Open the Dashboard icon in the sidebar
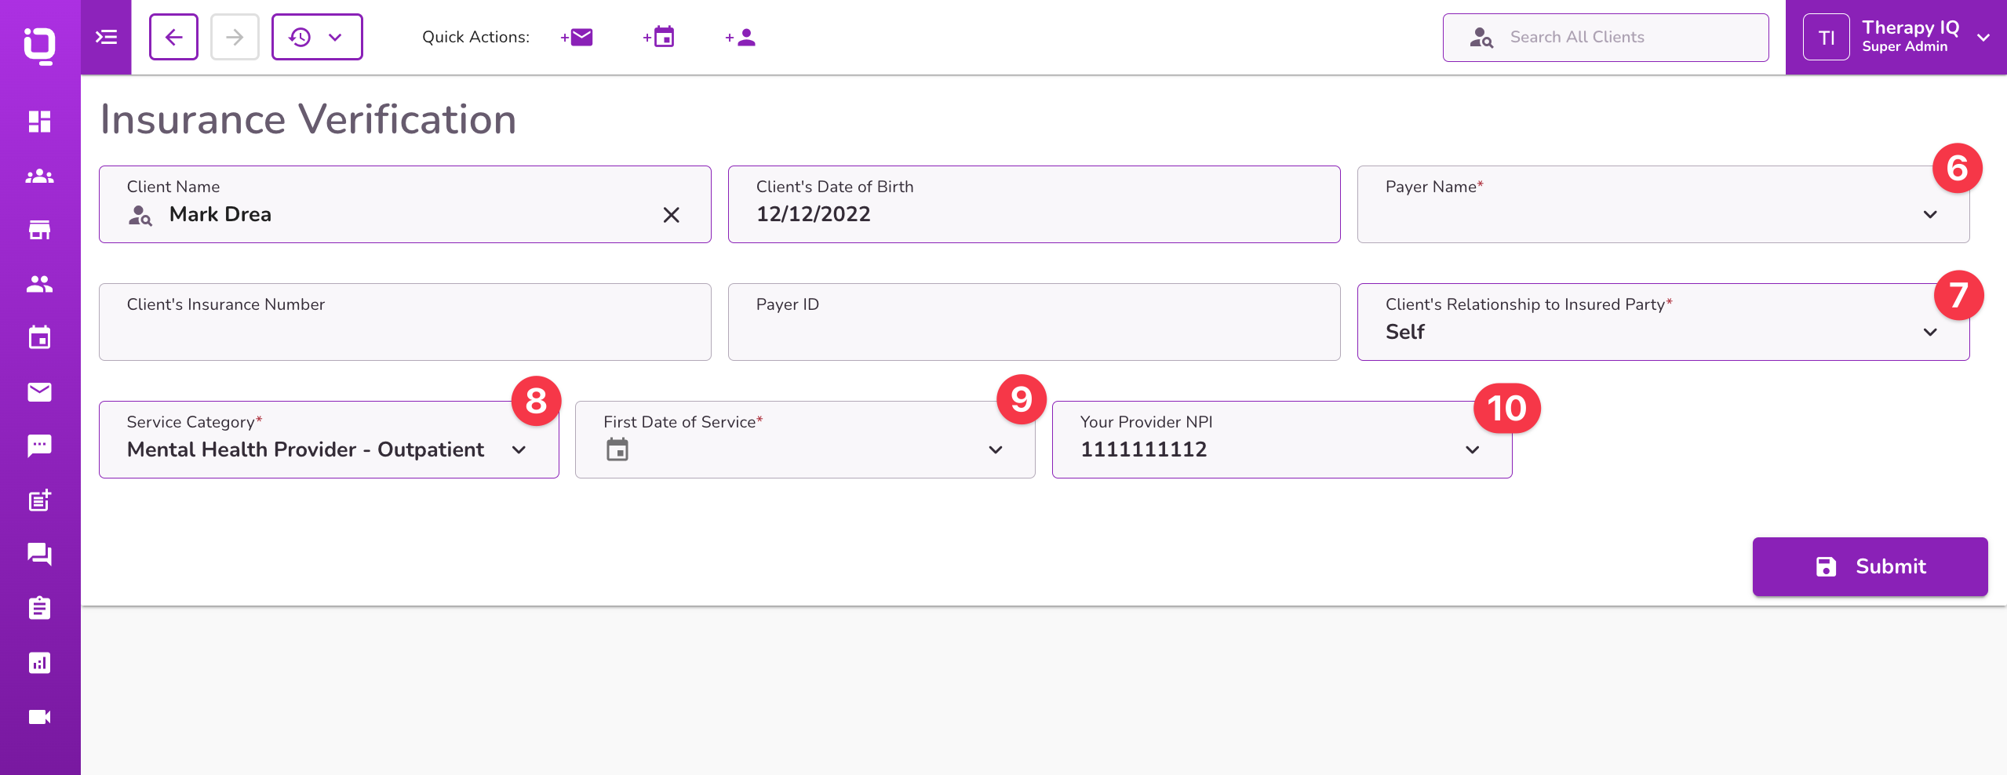 click(38, 122)
